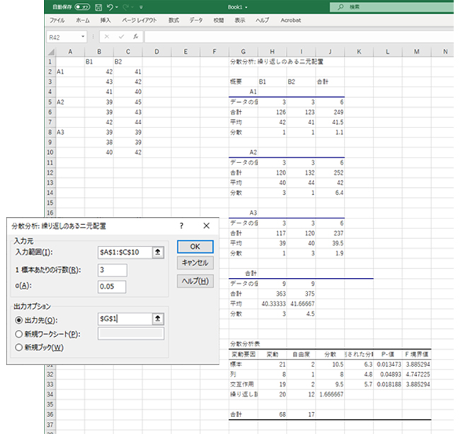Expand the Name Box dropdown arrow
460x434 pixels.
point(83,37)
